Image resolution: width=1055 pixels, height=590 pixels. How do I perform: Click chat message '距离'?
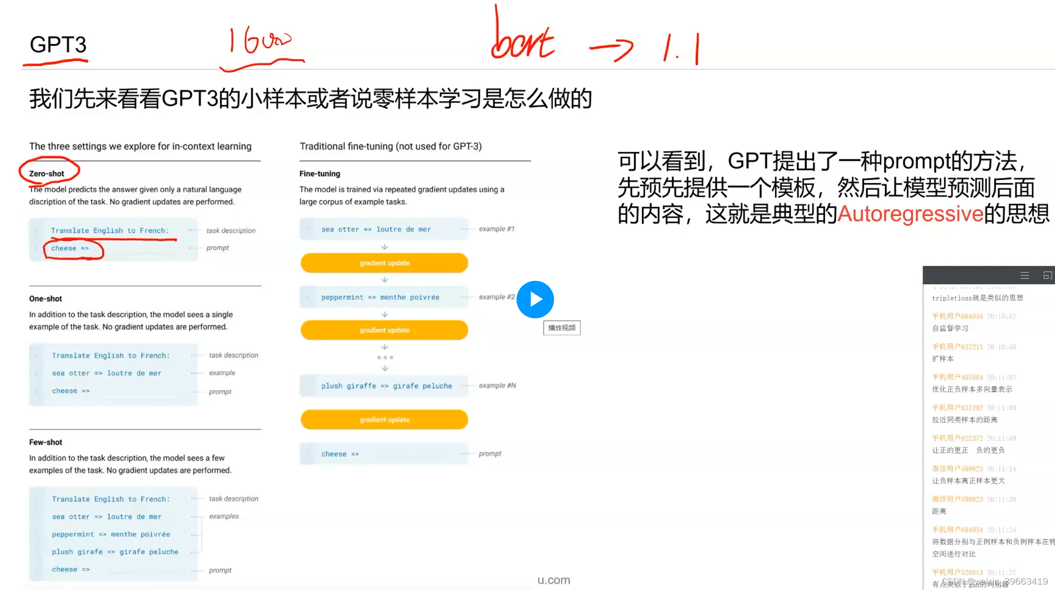[x=939, y=511]
